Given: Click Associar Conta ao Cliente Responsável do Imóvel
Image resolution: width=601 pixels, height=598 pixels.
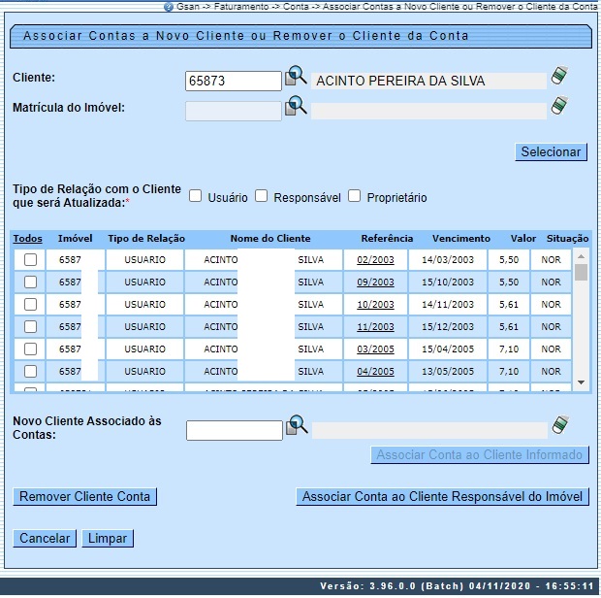Looking at the screenshot, I should pos(441,496).
